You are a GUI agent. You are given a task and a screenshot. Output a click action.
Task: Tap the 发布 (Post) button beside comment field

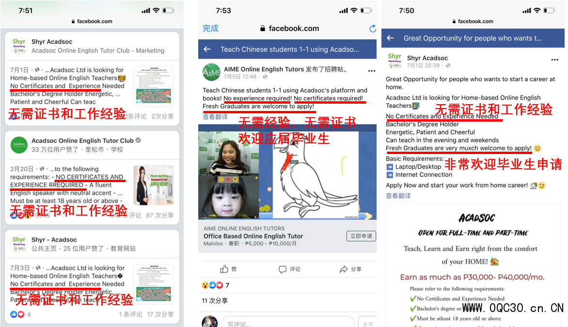367,324
